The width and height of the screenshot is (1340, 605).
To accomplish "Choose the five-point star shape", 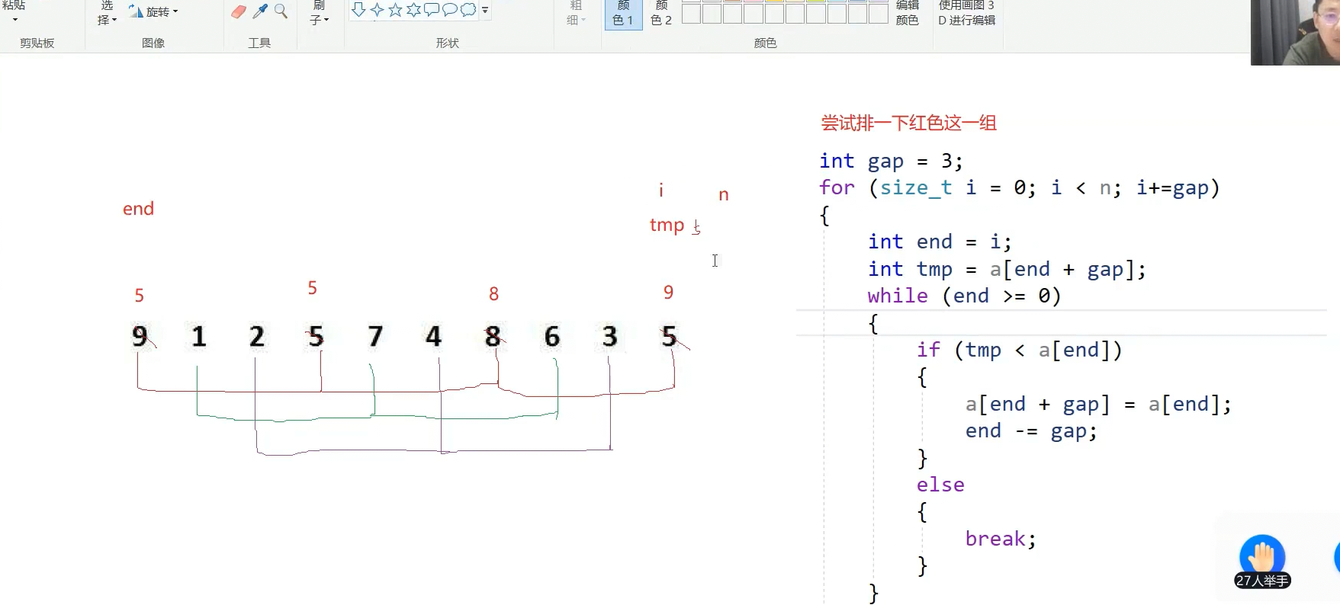I will [x=395, y=10].
